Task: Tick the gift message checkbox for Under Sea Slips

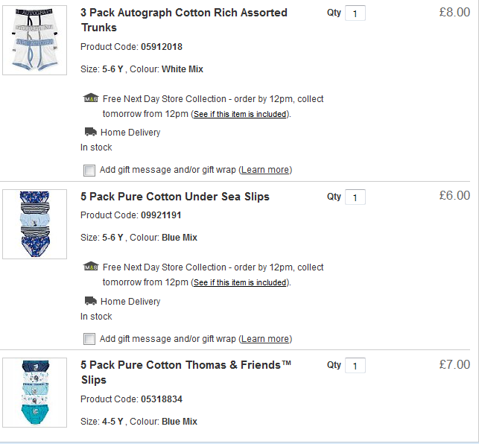Action: coord(89,339)
